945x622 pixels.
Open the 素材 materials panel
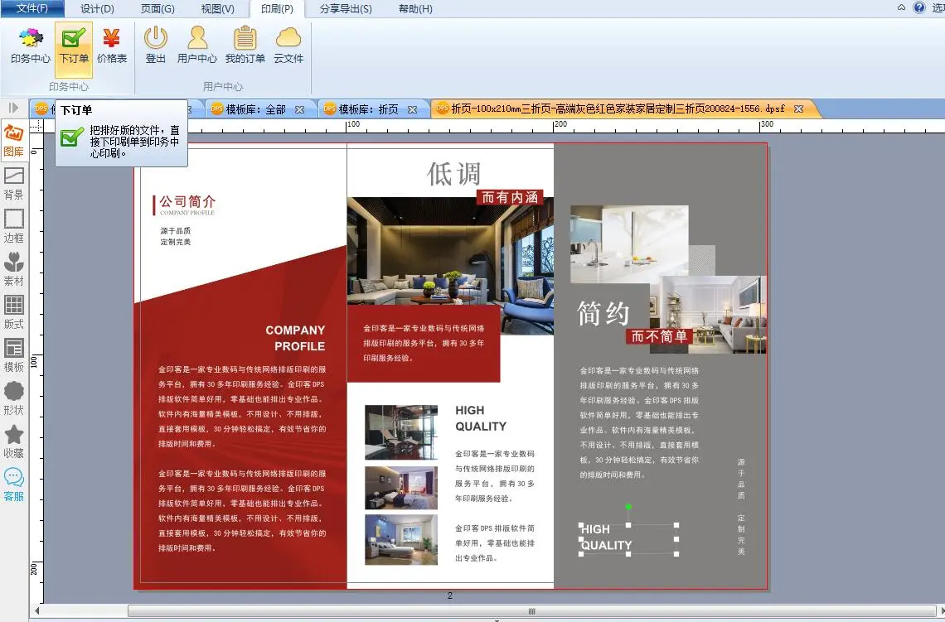pyautogui.click(x=14, y=268)
